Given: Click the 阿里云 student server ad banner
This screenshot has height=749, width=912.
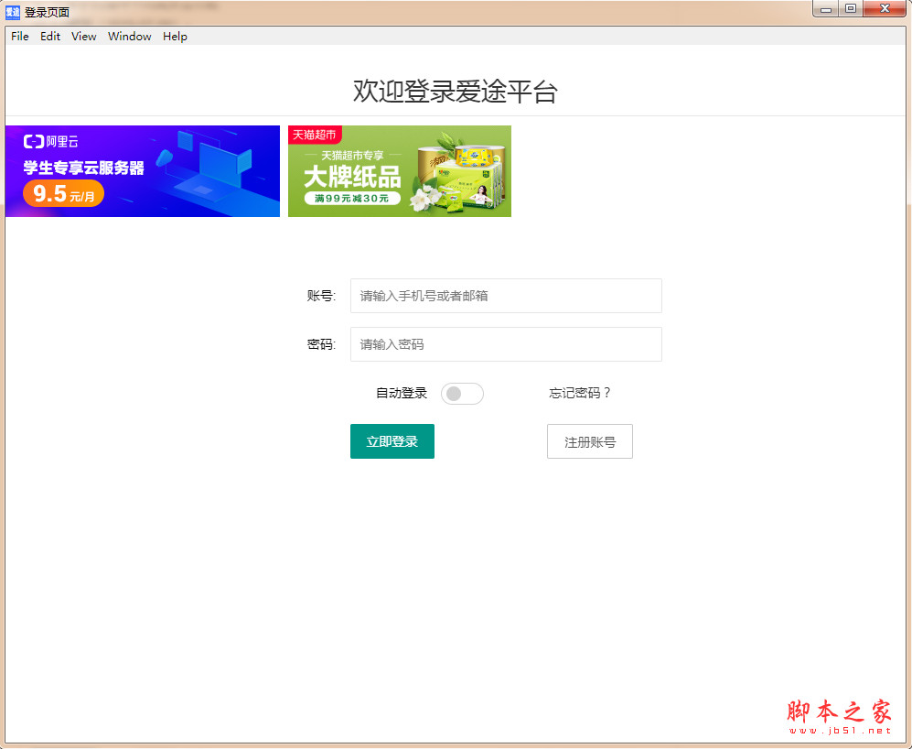Looking at the screenshot, I should click(143, 171).
